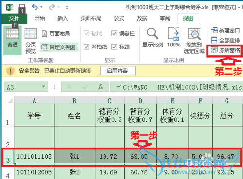Open the undo history dropdown arrow
The height and width of the screenshot is (179, 243).
tap(41, 7)
